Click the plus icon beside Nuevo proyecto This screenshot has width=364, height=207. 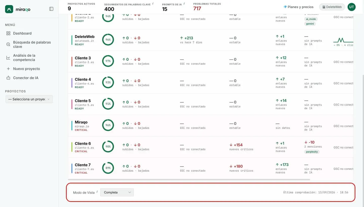tap(8, 69)
